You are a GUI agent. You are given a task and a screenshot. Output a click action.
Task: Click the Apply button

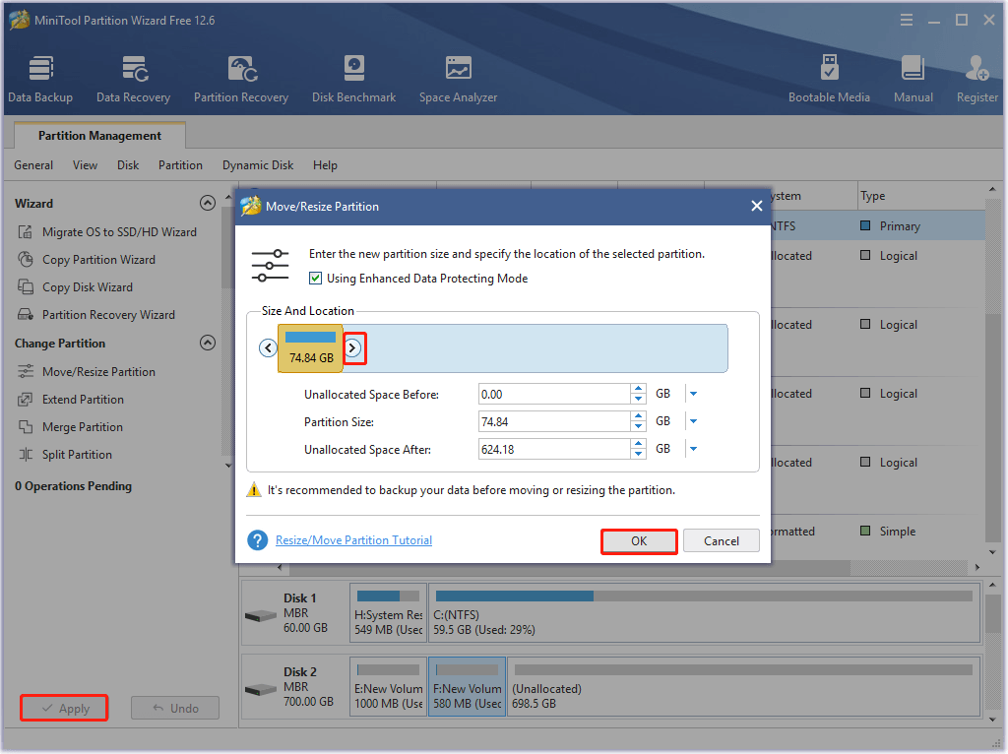[64, 708]
